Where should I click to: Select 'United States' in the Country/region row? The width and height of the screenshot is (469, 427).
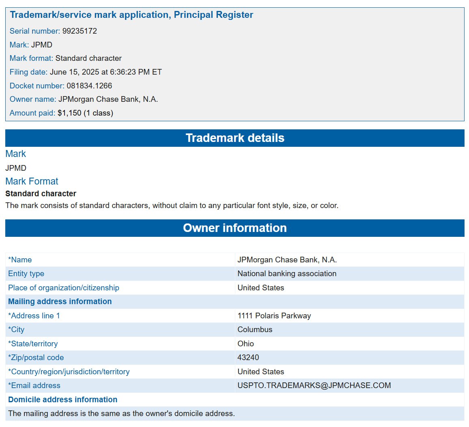(x=261, y=372)
